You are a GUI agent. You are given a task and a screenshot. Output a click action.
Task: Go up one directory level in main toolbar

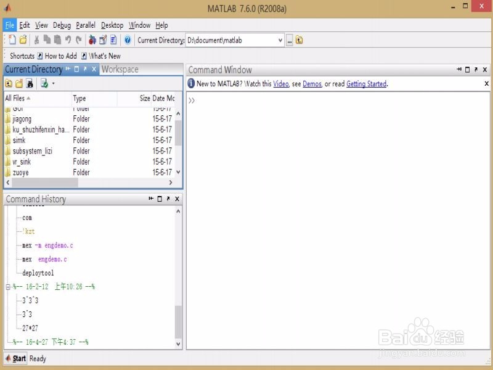(299, 40)
